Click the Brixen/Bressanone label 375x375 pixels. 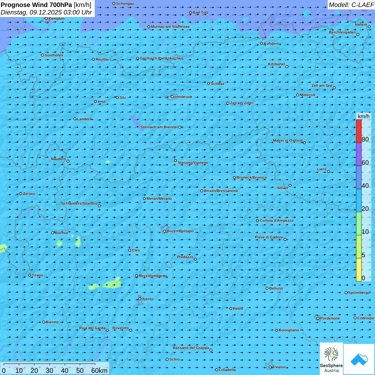pos(221,191)
